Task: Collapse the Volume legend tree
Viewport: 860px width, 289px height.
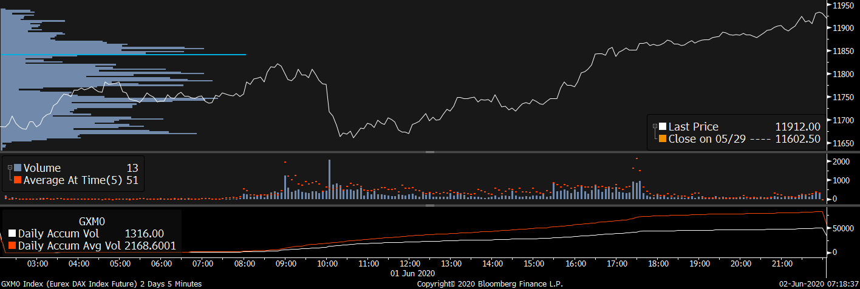Action: pos(9,168)
